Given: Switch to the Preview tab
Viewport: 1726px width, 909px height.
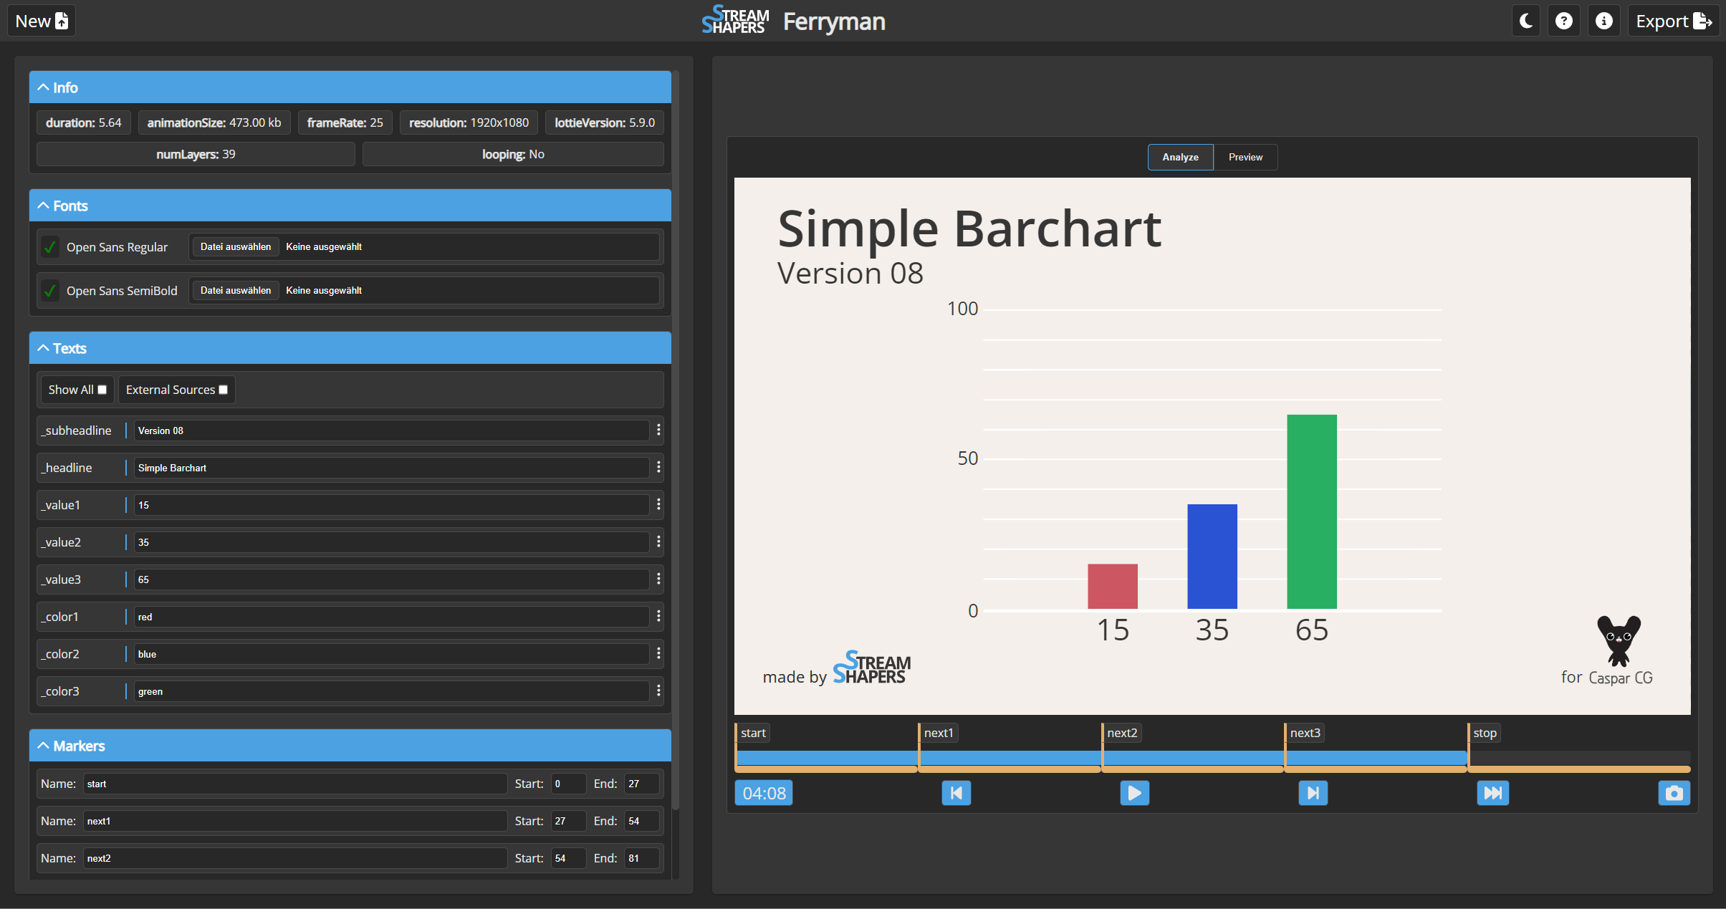Looking at the screenshot, I should point(1245,157).
